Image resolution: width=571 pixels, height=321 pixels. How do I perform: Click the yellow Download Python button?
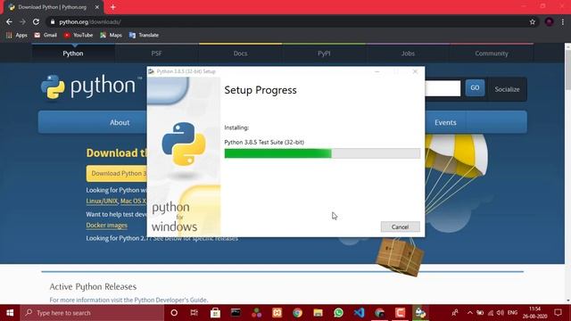click(x=117, y=174)
